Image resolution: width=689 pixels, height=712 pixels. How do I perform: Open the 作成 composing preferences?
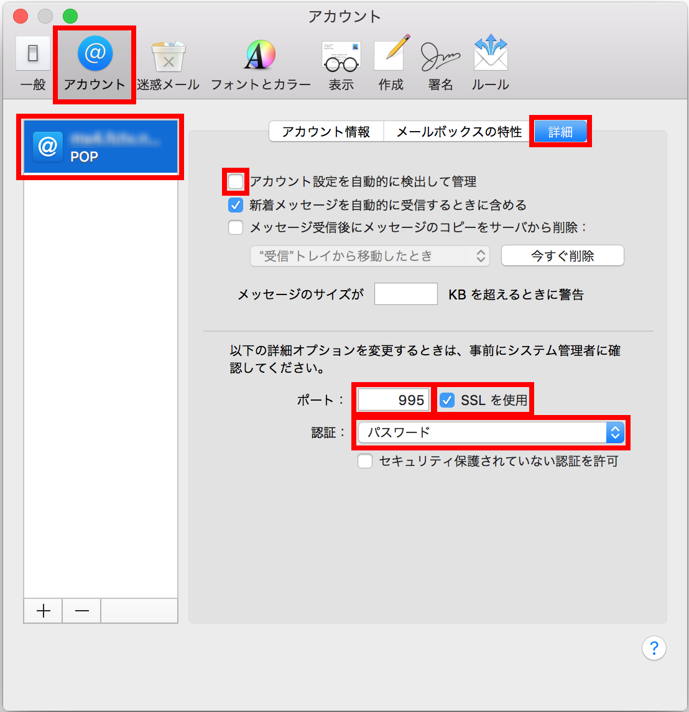pos(391,63)
